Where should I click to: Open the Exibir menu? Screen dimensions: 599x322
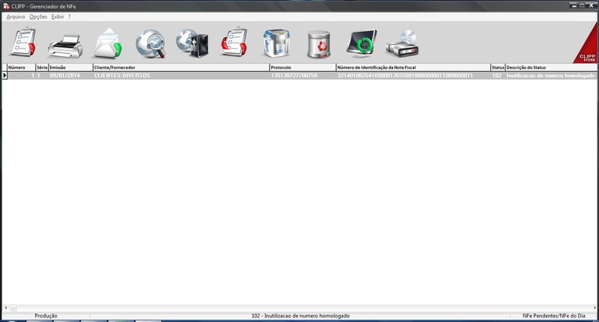(x=58, y=16)
